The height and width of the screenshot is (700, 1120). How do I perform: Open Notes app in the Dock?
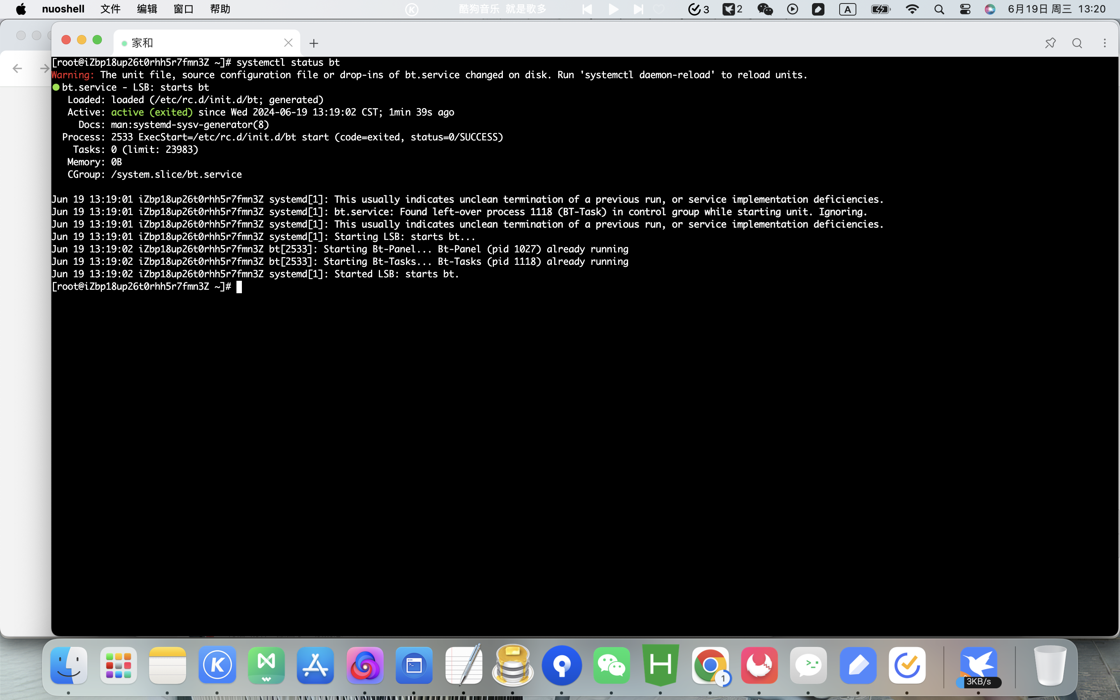click(168, 665)
